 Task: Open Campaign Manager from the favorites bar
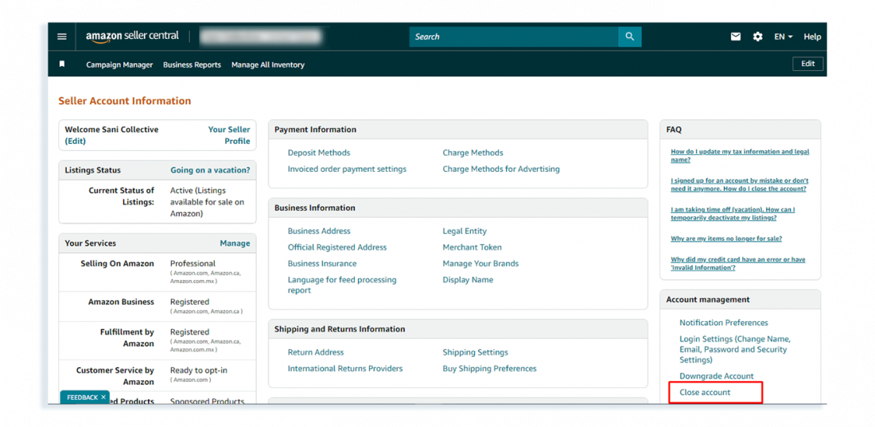click(x=119, y=64)
